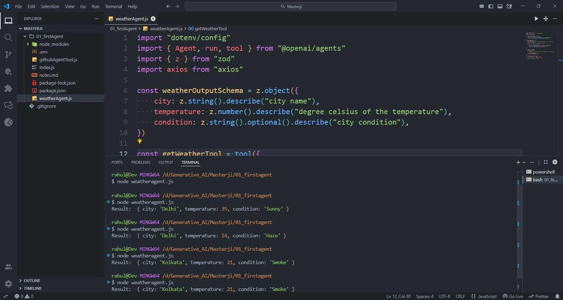Switch to the PORTS panel tab

coord(117,162)
